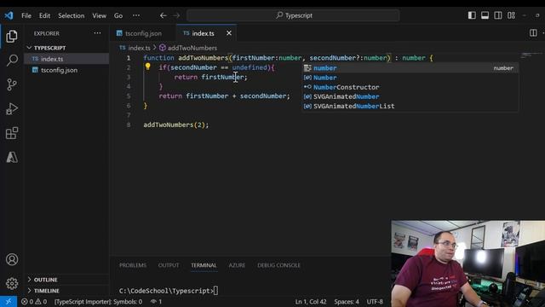
Task: Open the Explorer view in activity bar
Action: [x=12, y=36]
